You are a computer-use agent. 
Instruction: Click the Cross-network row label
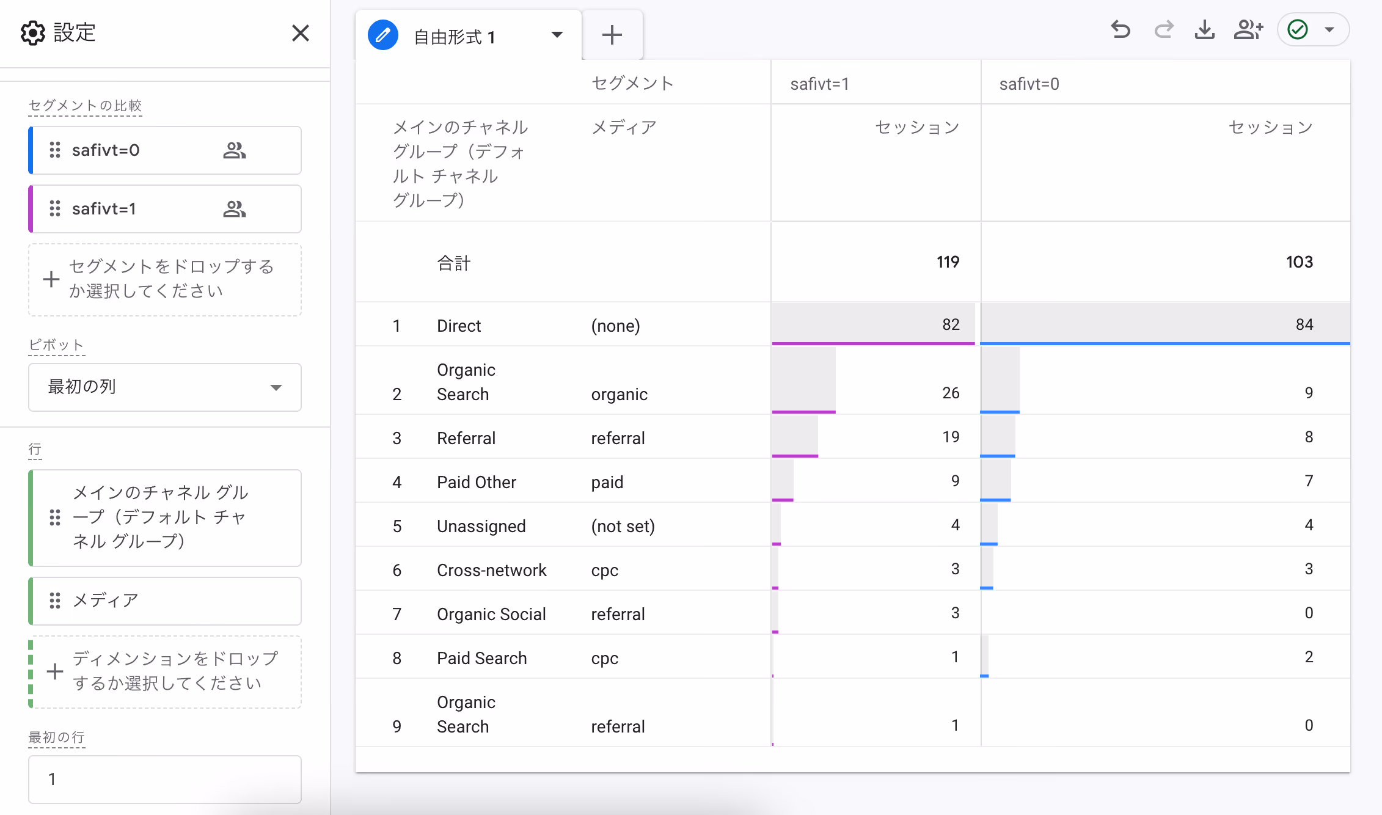click(x=491, y=570)
